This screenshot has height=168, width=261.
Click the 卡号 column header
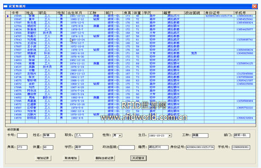coord(18,12)
